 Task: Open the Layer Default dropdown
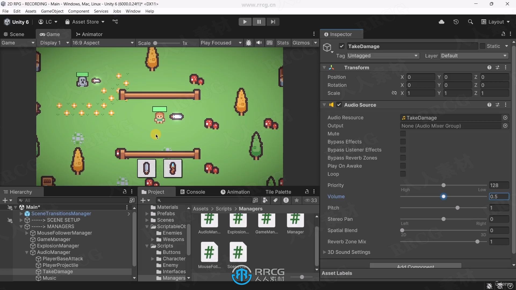click(474, 56)
